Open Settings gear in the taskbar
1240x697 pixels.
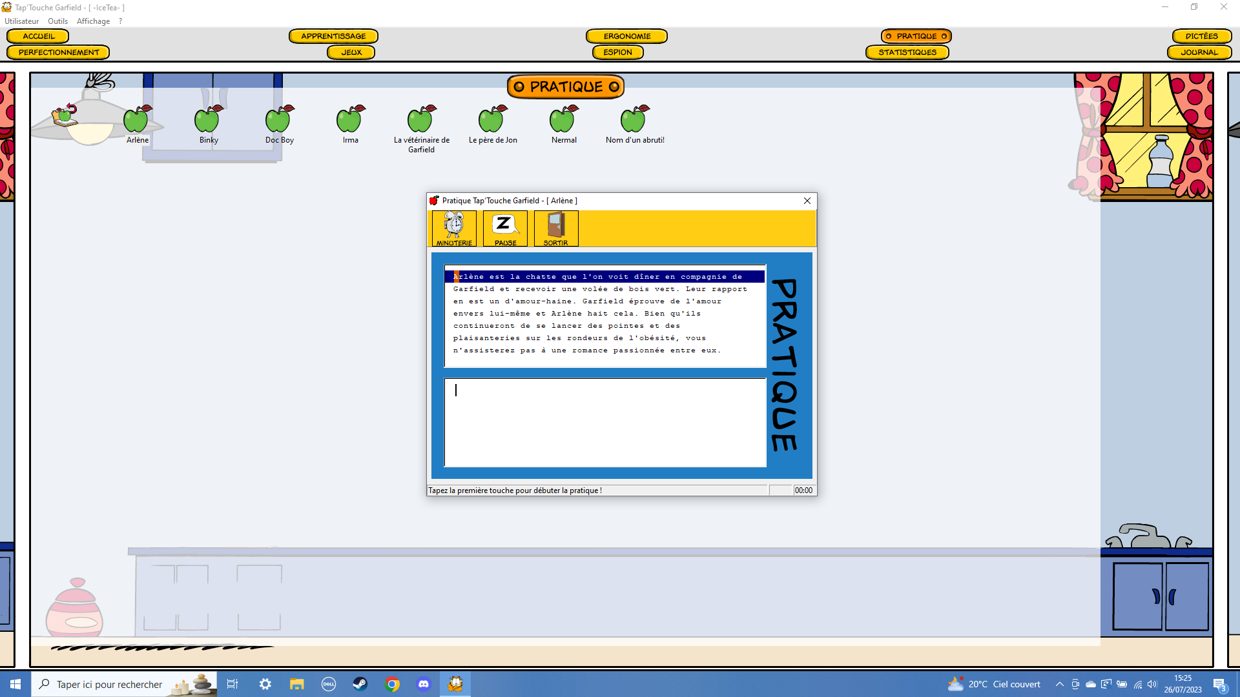click(x=265, y=684)
